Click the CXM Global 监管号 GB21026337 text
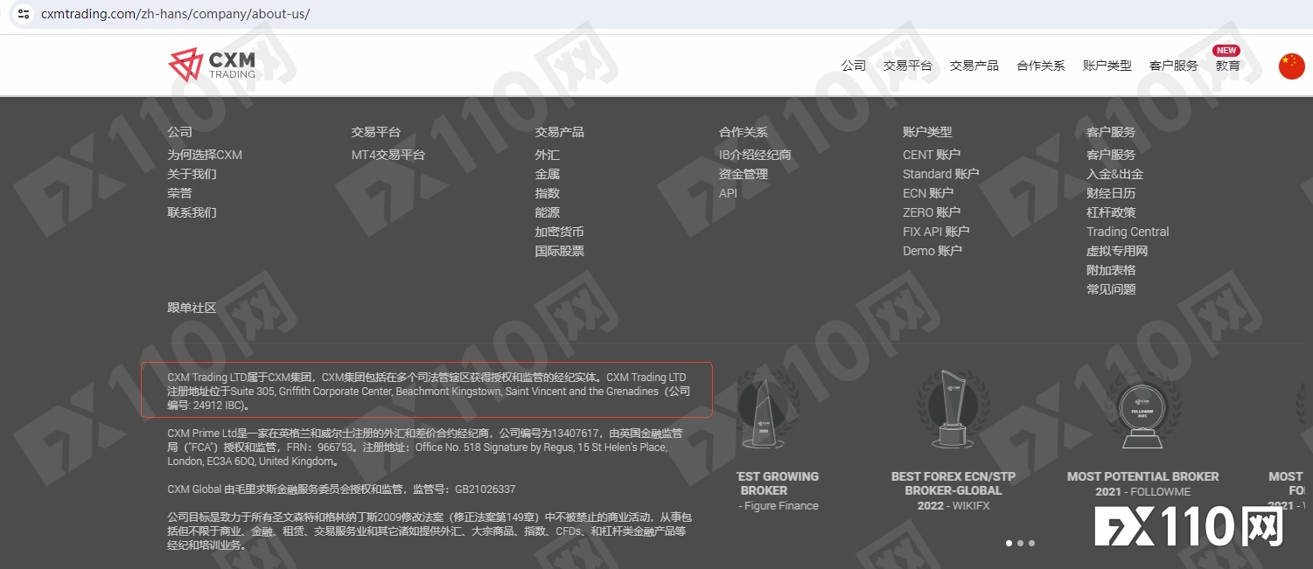The image size is (1313, 569). pos(341,489)
